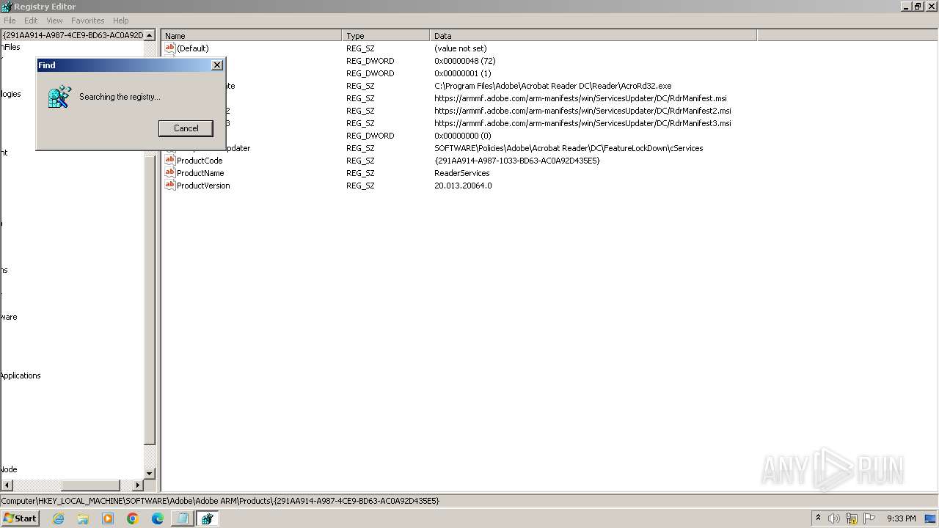This screenshot has height=528, width=939.
Task: Click the Show Desktop button in tray
Action: (x=931, y=518)
